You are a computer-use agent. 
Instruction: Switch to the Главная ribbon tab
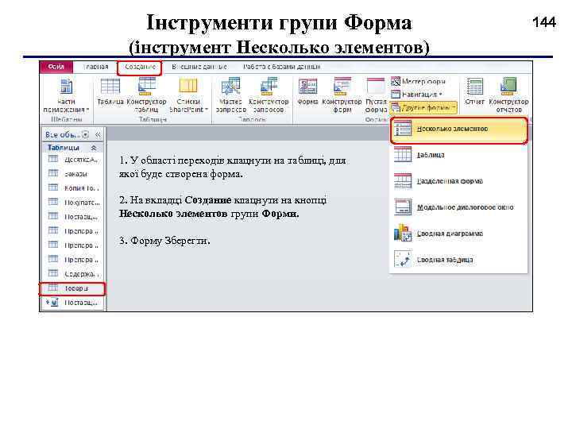96,67
